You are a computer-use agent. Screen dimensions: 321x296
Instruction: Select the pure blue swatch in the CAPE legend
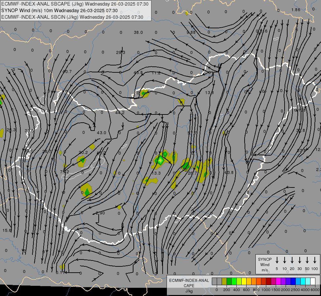tap(293, 282)
